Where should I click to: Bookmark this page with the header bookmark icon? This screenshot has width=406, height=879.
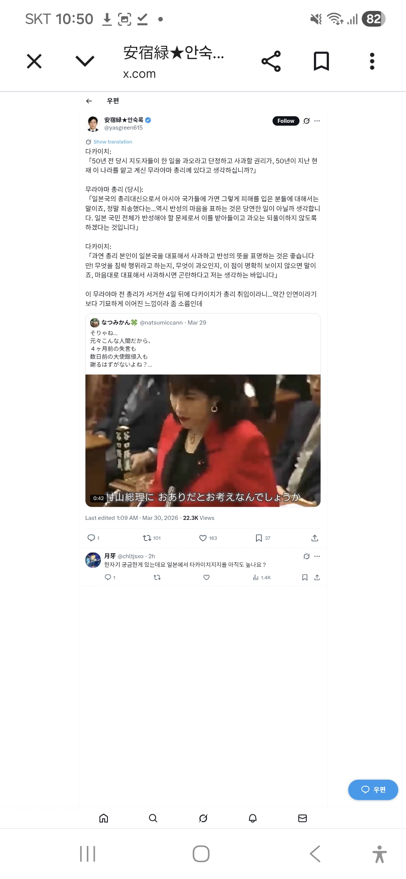[321, 61]
